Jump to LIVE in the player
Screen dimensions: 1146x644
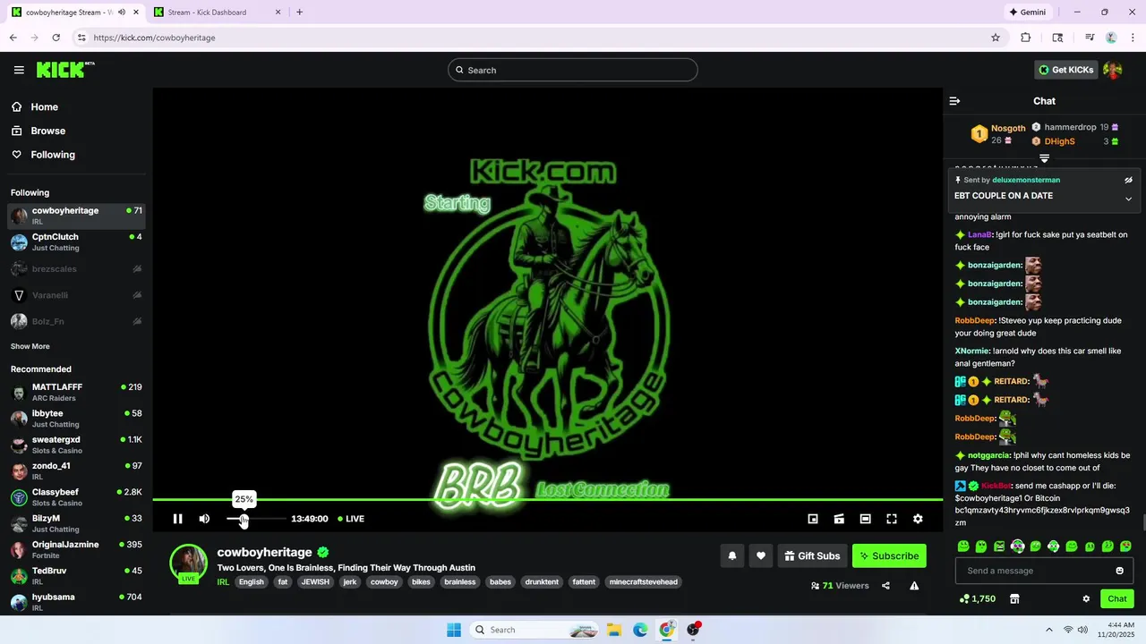tap(351, 519)
